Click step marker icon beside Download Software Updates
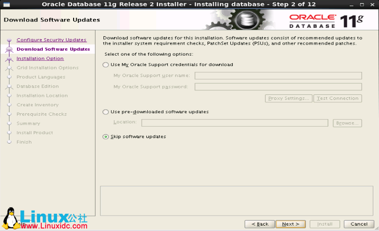This screenshot has width=379, height=231. 9,49
